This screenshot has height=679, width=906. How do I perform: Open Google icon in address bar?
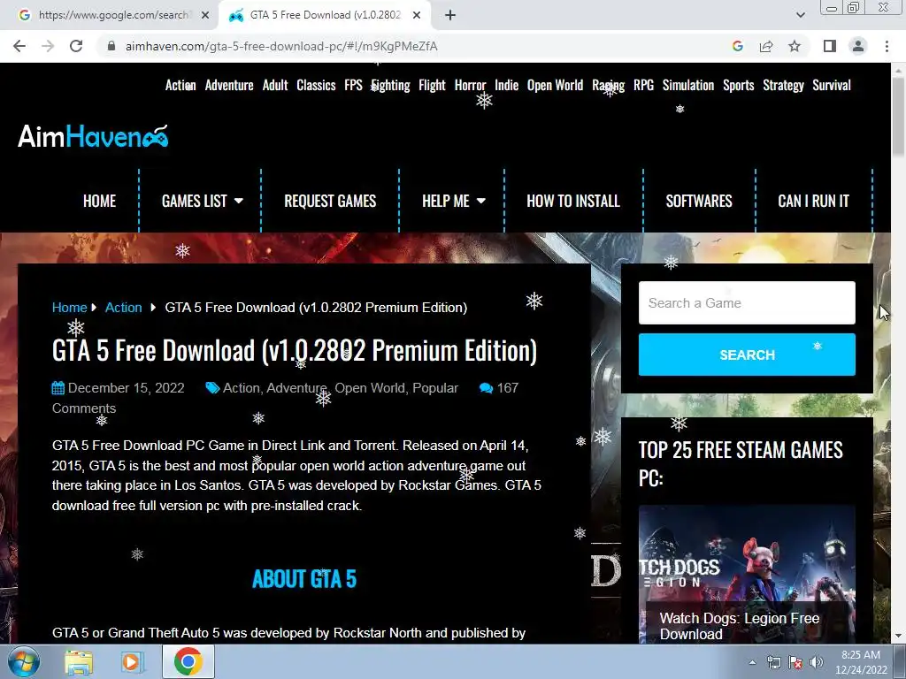(x=737, y=46)
